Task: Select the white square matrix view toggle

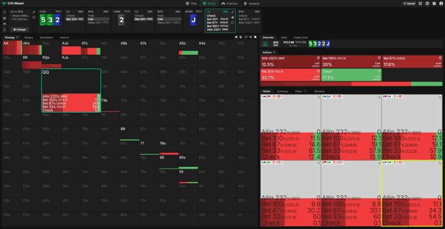Action: click(x=255, y=37)
